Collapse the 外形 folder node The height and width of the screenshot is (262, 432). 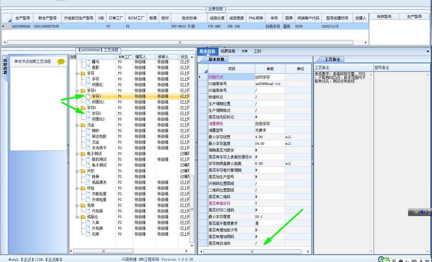(x=77, y=171)
